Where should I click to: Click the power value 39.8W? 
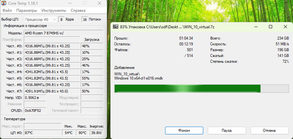(97, 133)
